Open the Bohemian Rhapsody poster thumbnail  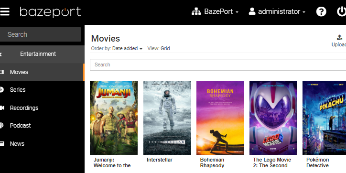[220, 118]
